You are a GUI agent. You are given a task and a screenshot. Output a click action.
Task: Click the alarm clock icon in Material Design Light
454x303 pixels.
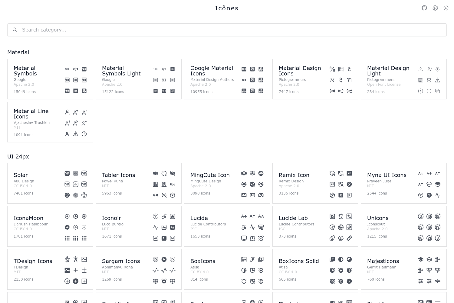point(438,69)
